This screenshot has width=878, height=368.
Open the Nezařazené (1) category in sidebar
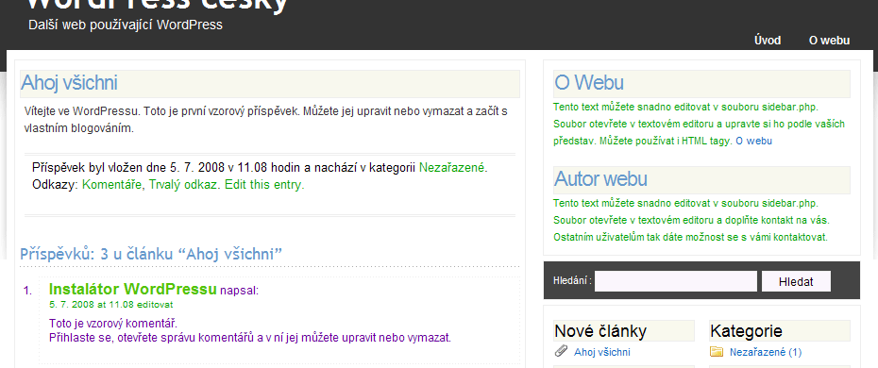tap(766, 352)
